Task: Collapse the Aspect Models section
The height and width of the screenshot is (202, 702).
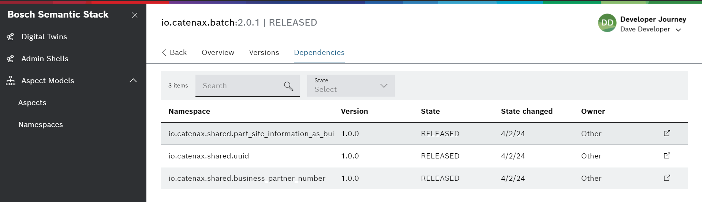Action: click(133, 81)
